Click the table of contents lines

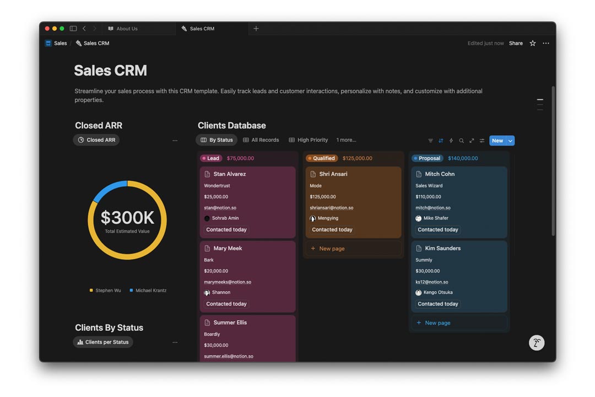click(x=540, y=104)
